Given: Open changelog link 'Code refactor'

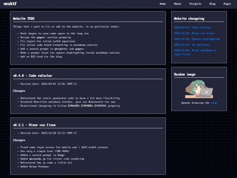Looking at the screenshot, I should [x=192, y=28].
